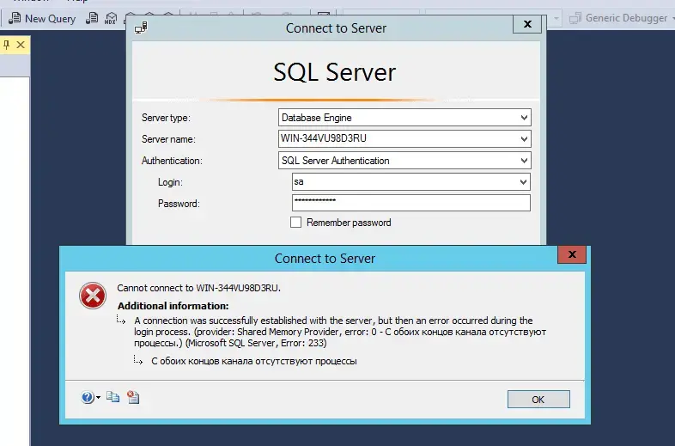Open the Generic Debugger toolbar control
The image size is (675, 446).
tap(620, 18)
